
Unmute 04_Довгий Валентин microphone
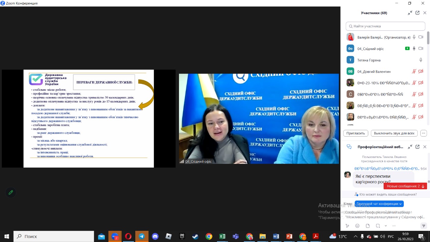click(x=414, y=71)
